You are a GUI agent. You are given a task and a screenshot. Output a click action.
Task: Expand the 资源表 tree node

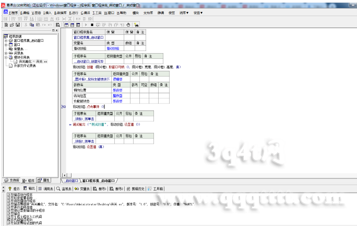tap(6, 53)
